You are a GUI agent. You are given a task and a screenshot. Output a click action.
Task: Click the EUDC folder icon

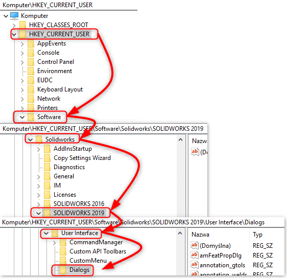(x=31, y=80)
